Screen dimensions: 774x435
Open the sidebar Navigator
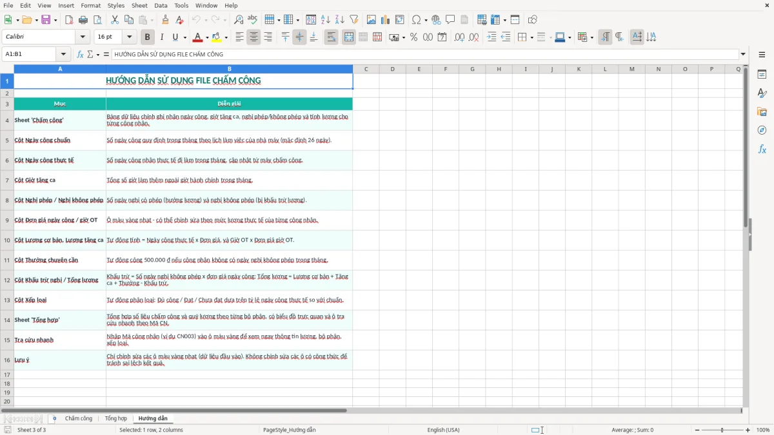coord(762,130)
